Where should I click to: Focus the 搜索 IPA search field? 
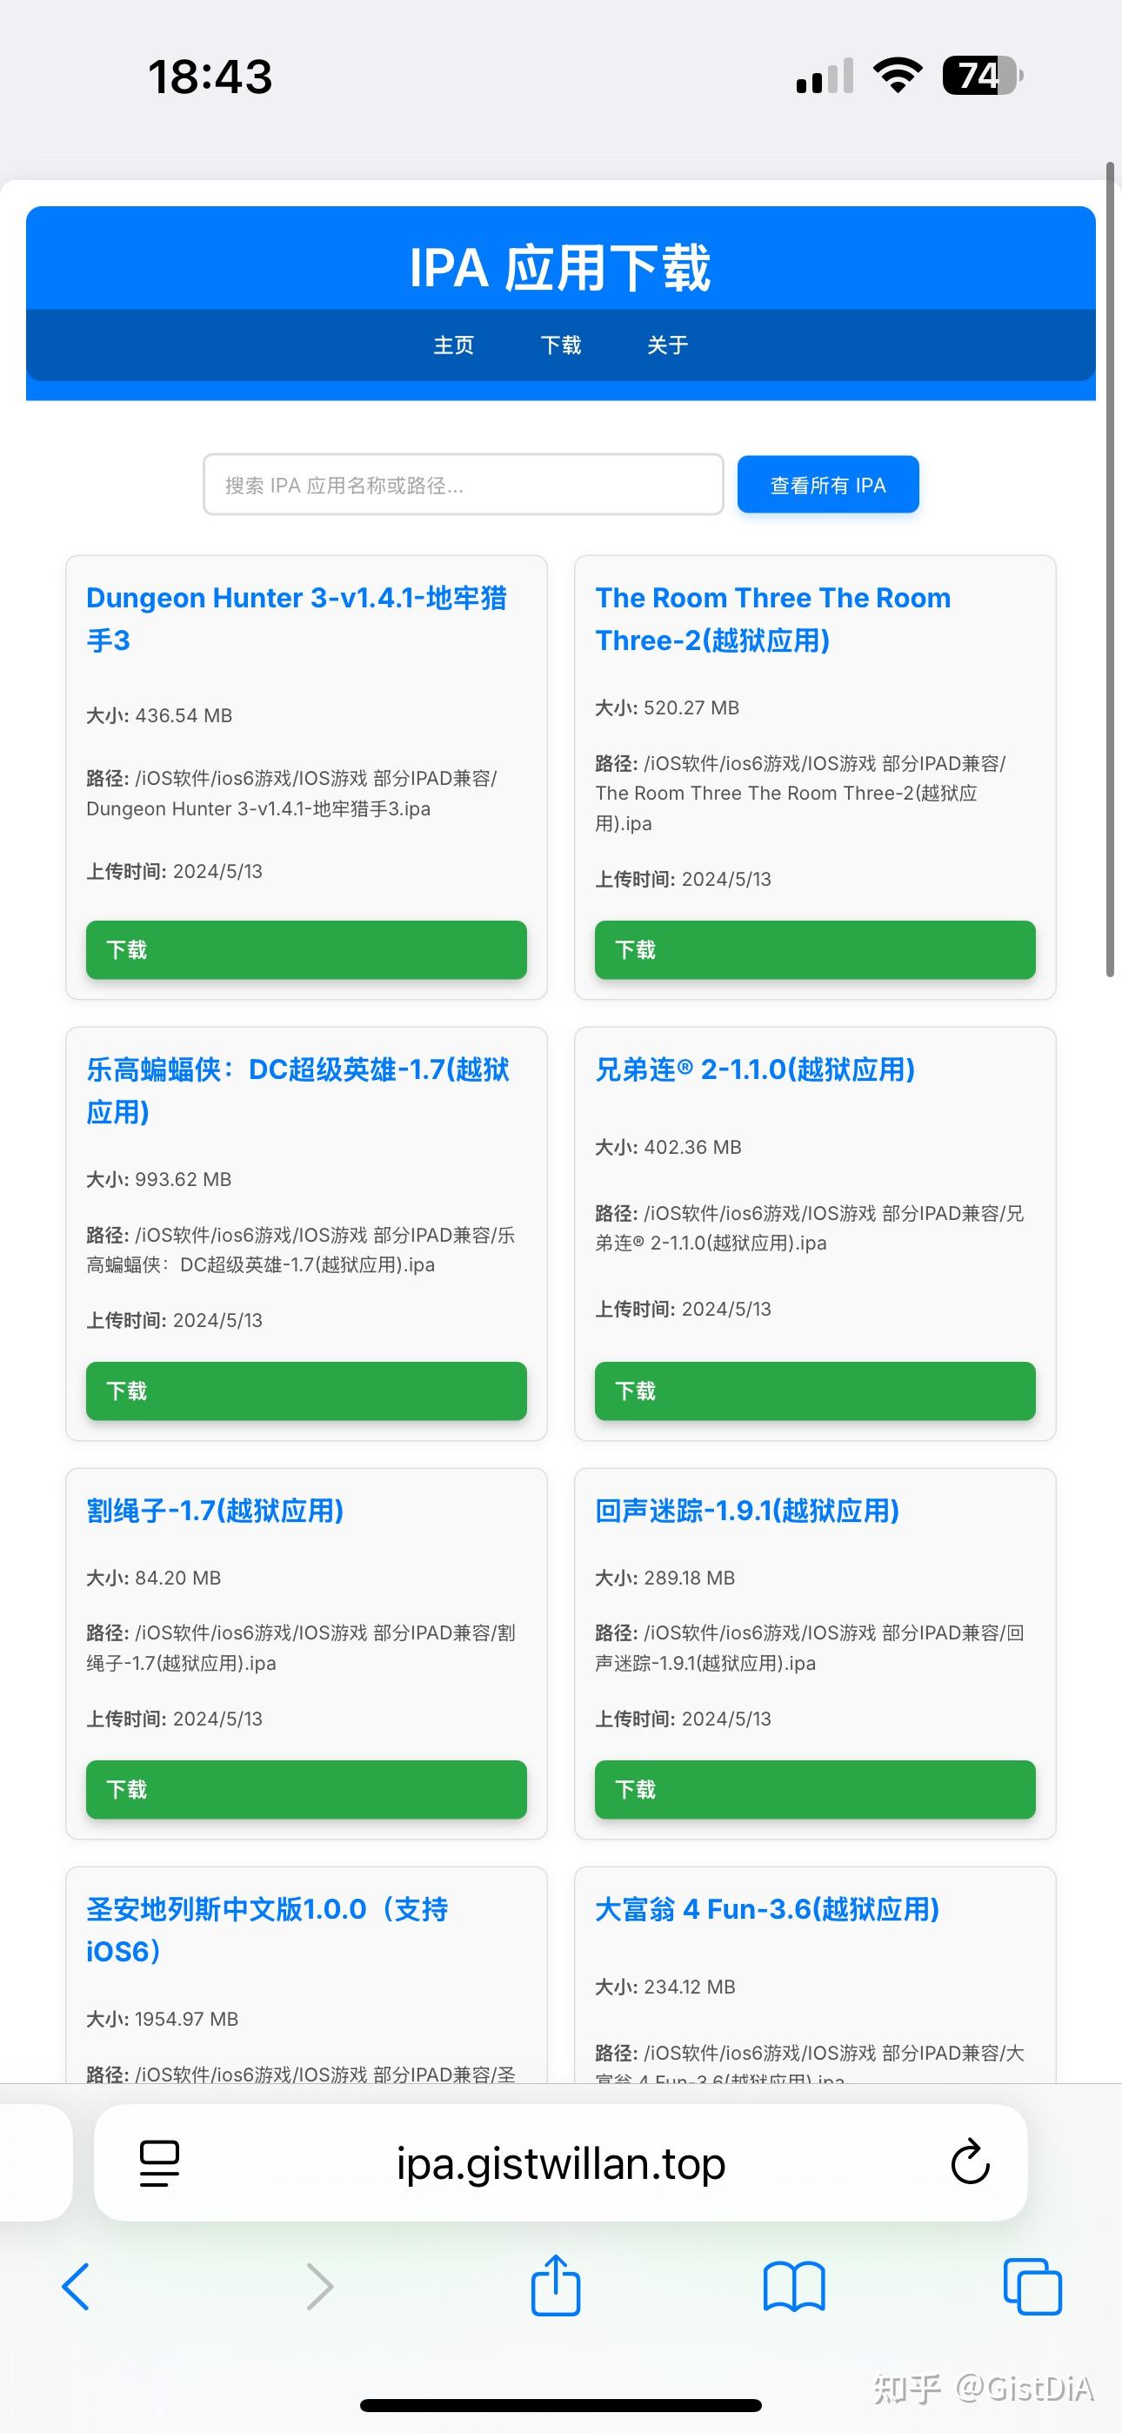[463, 486]
